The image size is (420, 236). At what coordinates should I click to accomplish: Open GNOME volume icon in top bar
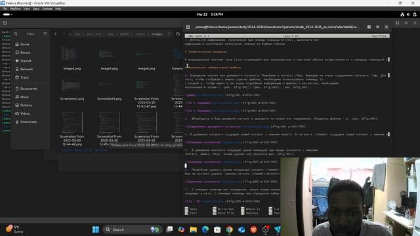pyautogui.click(x=408, y=14)
